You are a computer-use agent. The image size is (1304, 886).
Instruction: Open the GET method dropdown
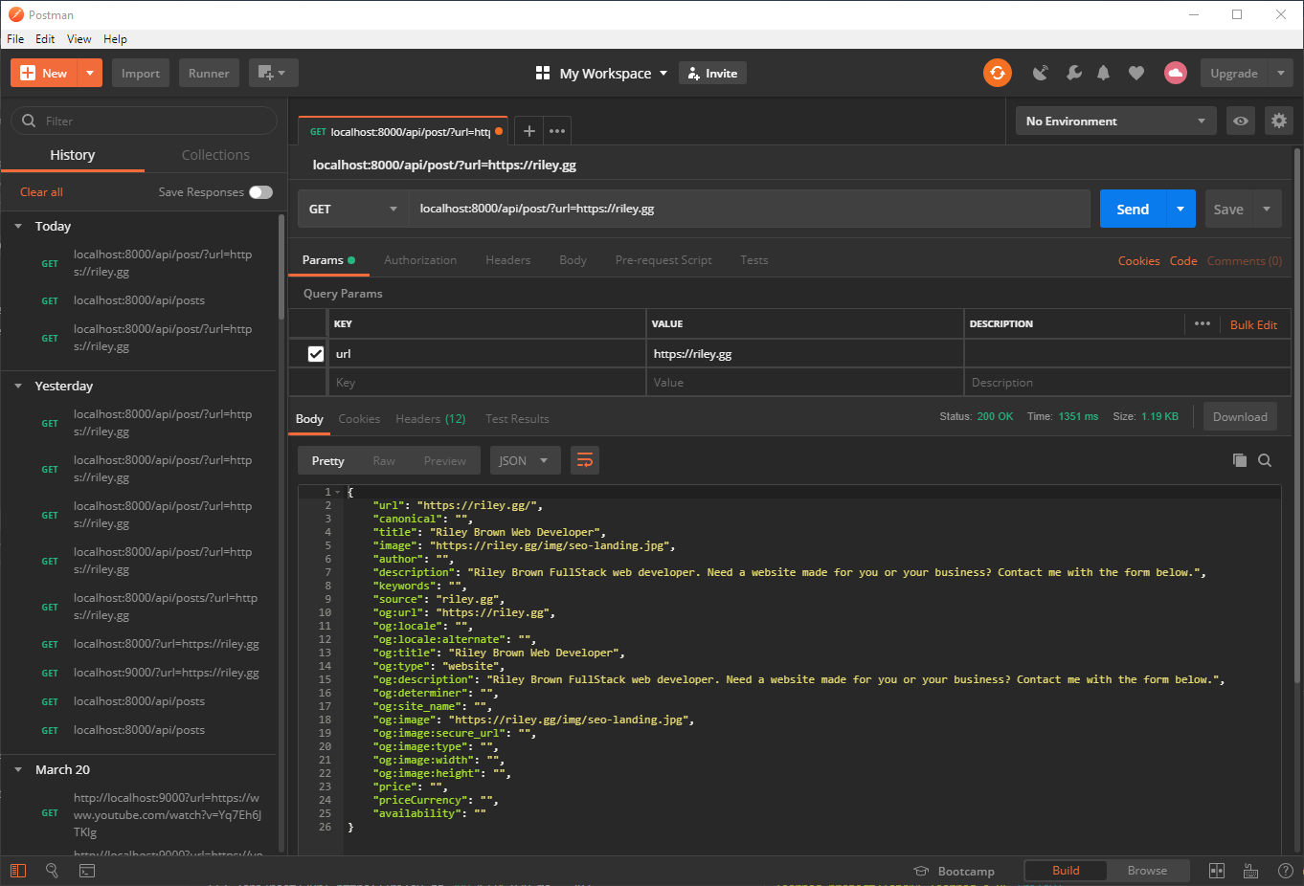[x=352, y=209]
